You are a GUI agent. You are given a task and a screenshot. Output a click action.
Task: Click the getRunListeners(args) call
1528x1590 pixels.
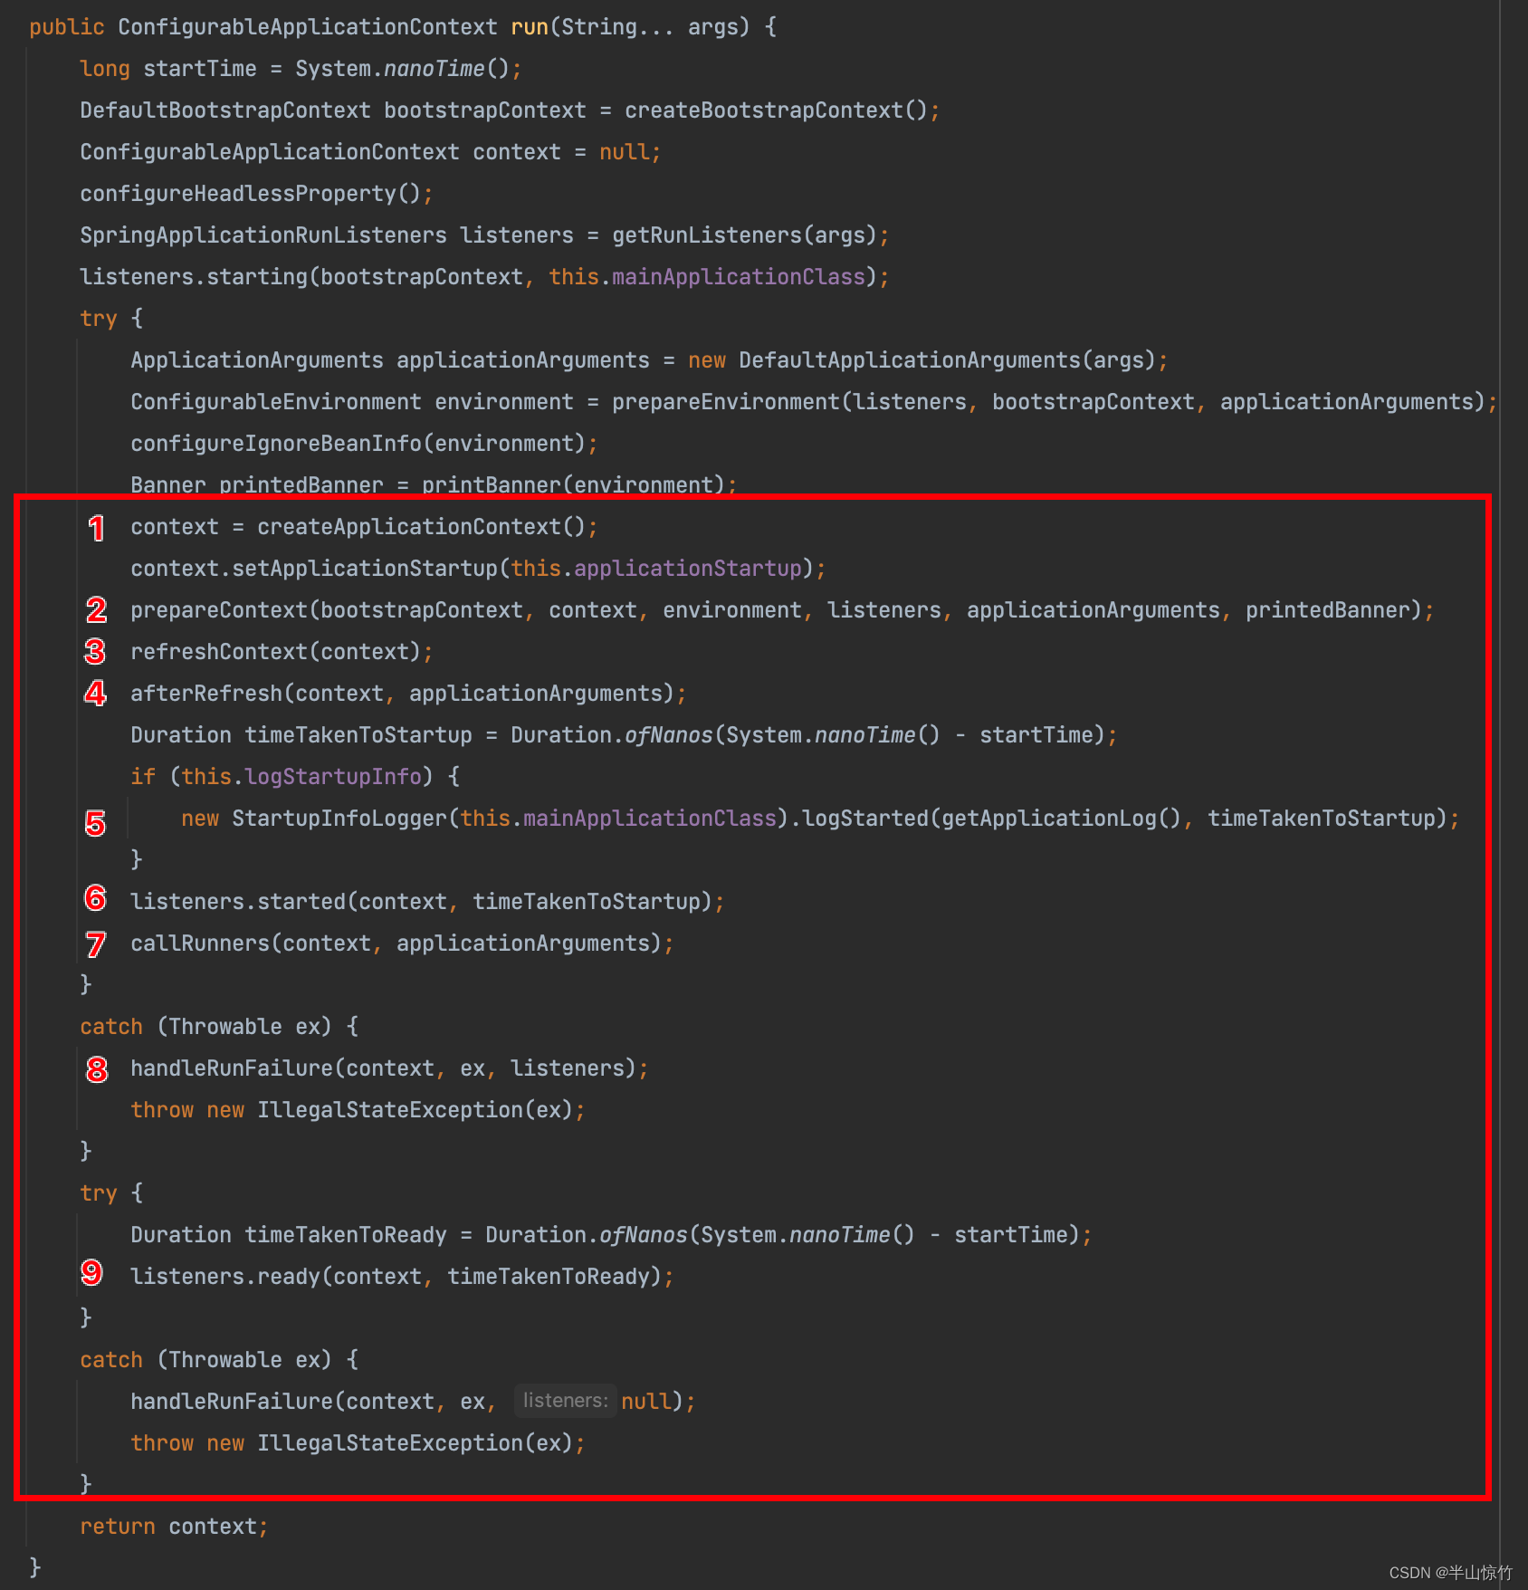745,235
